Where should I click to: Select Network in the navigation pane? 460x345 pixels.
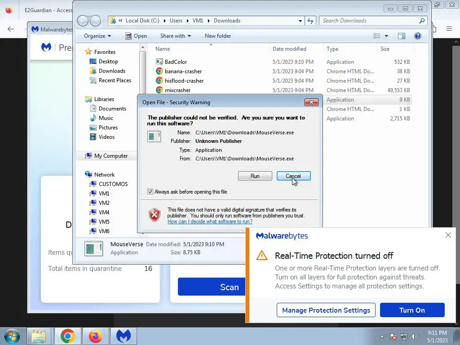104,175
